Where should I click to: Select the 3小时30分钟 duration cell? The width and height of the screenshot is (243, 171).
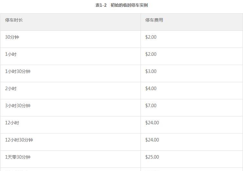(x=70, y=108)
